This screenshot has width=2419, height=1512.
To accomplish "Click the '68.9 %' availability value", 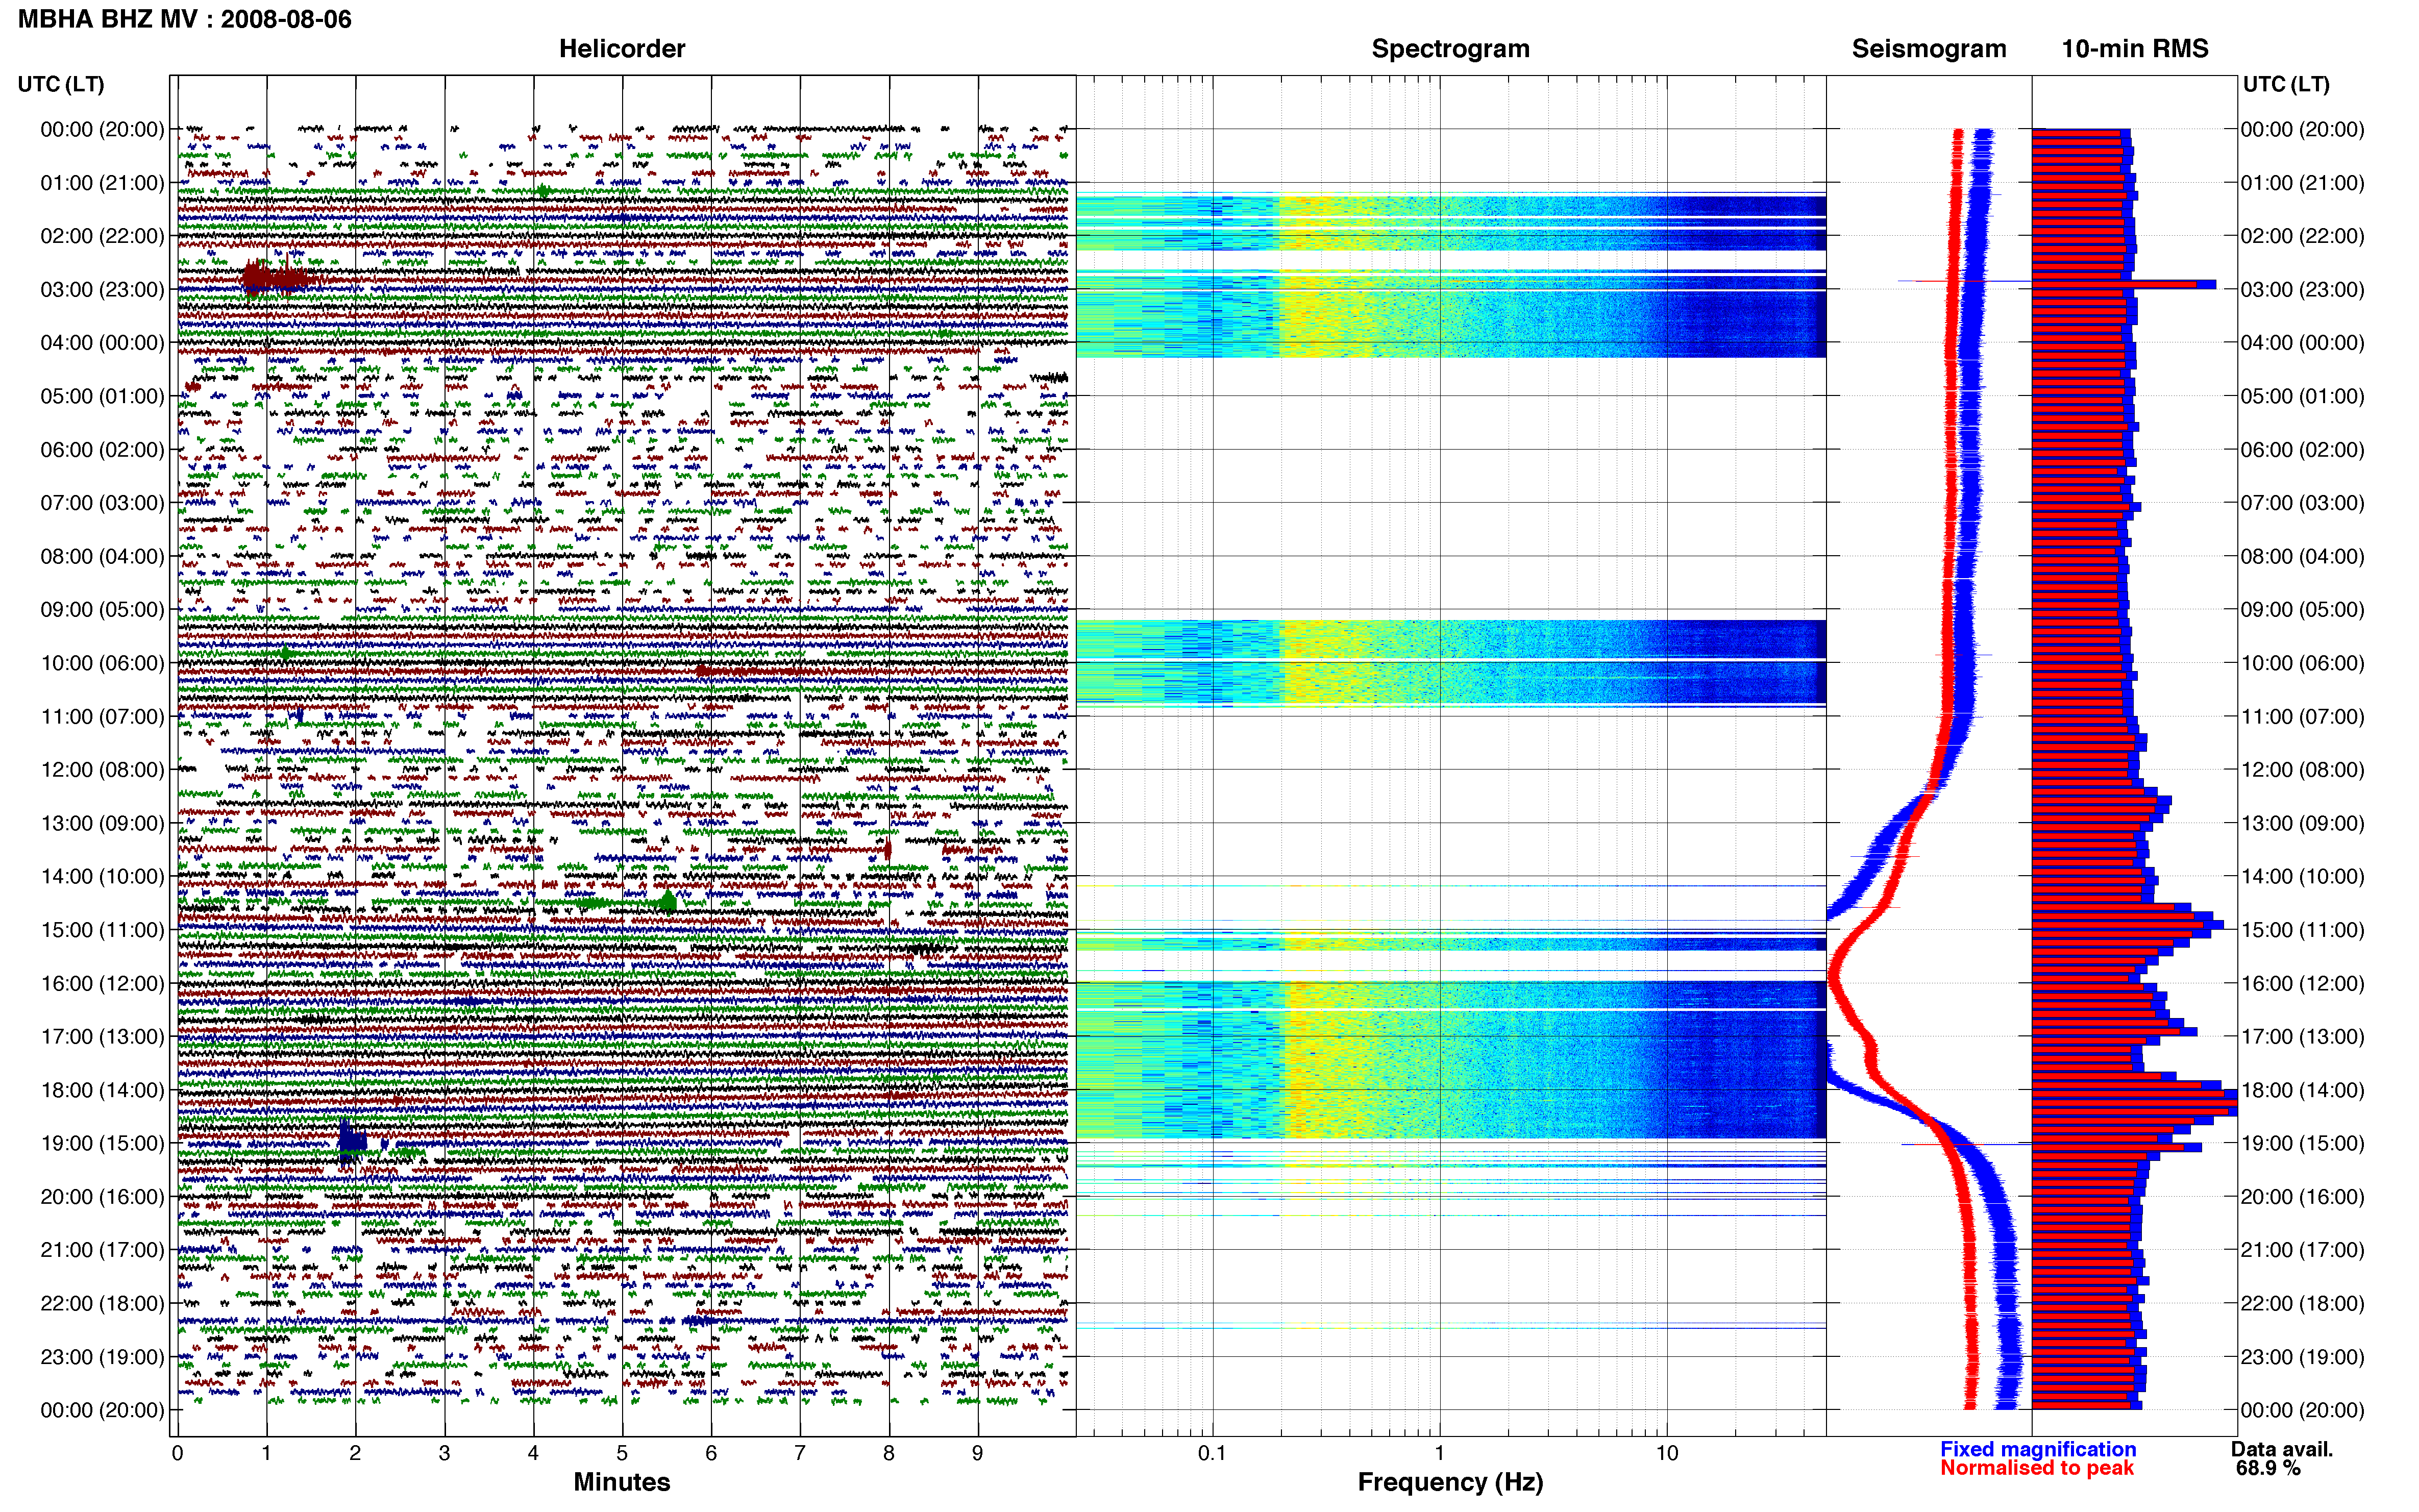I will [x=2268, y=1468].
